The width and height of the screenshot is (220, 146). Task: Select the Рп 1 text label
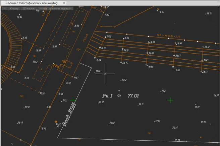(107, 96)
